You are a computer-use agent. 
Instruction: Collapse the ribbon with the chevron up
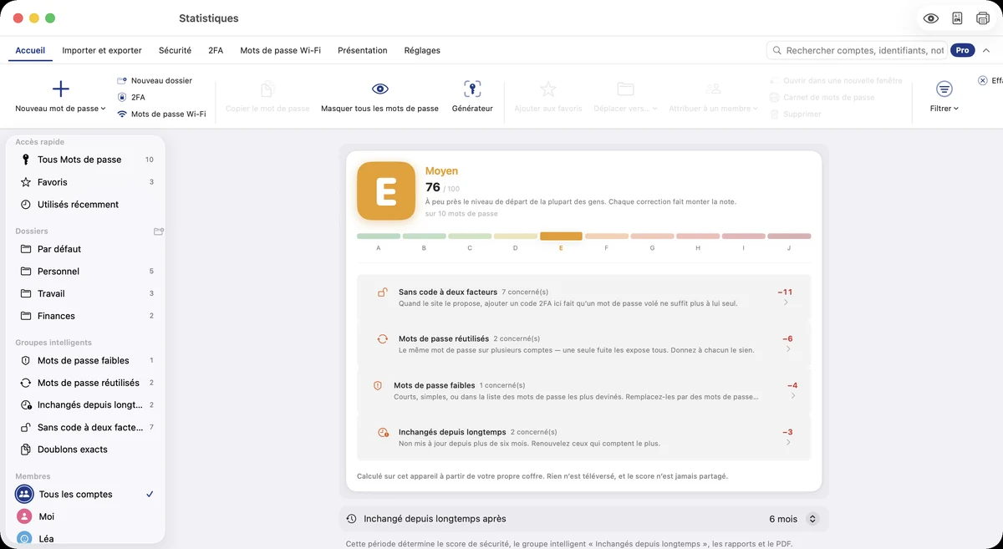[x=986, y=50]
